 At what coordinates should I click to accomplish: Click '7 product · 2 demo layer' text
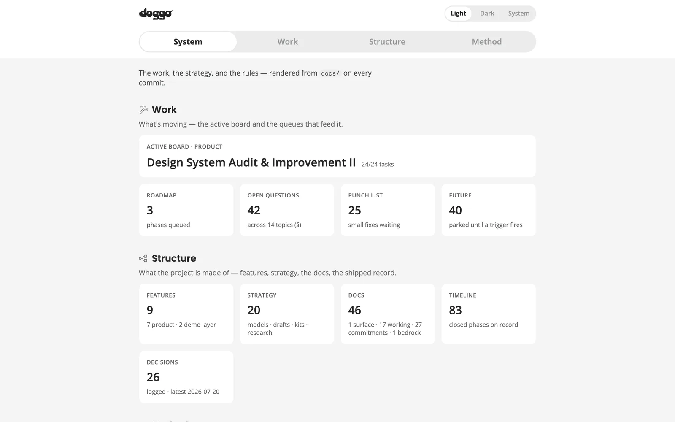click(x=181, y=325)
